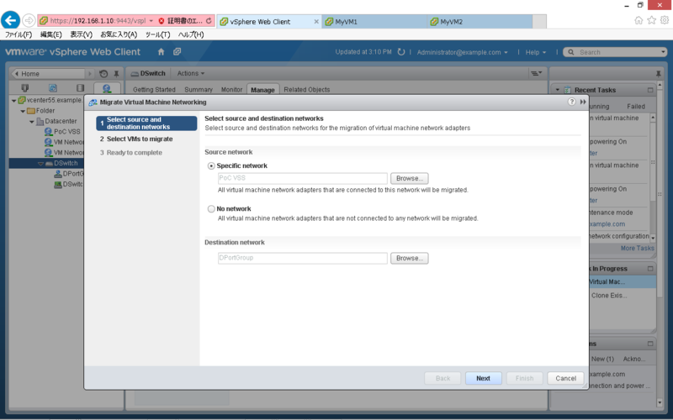Go back with the browser back arrow
The width and height of the screenshot is (673, 420).
pyautogui.click(x=10, y=20)
